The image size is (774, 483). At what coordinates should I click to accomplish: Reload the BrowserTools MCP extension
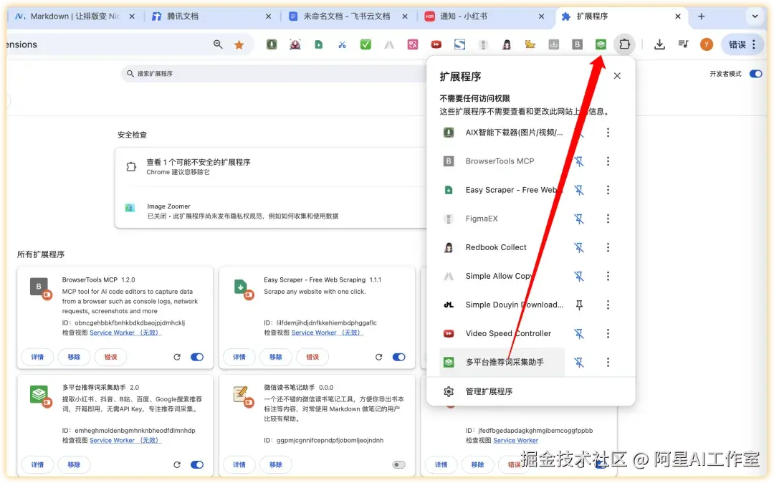(177, 357)
